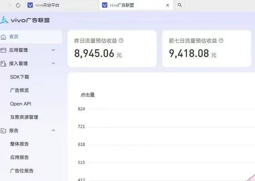Switch to the vivo开放平台 browser tab

[62, 5]
